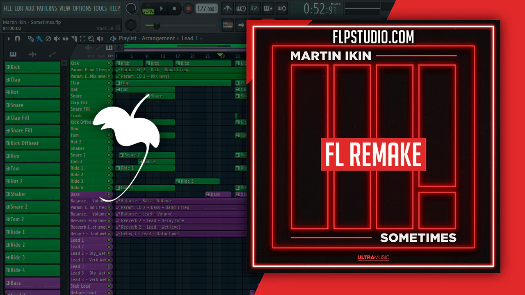The height and width of the screenshot is (295, 525).
Task: Select the Slip tool in Playlist toolbar
Action: [x=66, y=39]
